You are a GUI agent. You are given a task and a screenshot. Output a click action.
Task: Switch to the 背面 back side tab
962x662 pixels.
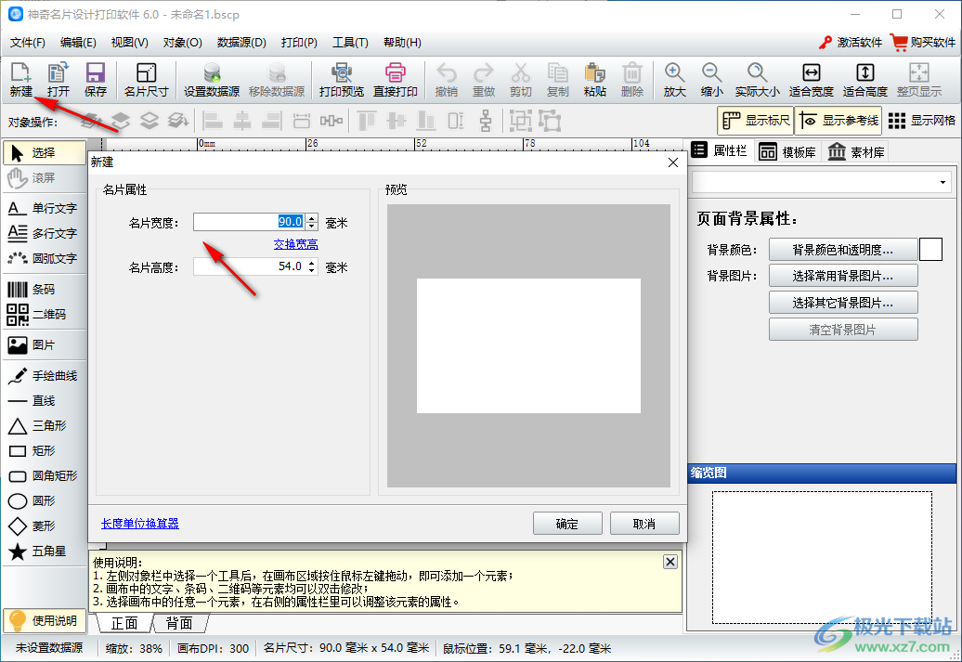point(179,623)
